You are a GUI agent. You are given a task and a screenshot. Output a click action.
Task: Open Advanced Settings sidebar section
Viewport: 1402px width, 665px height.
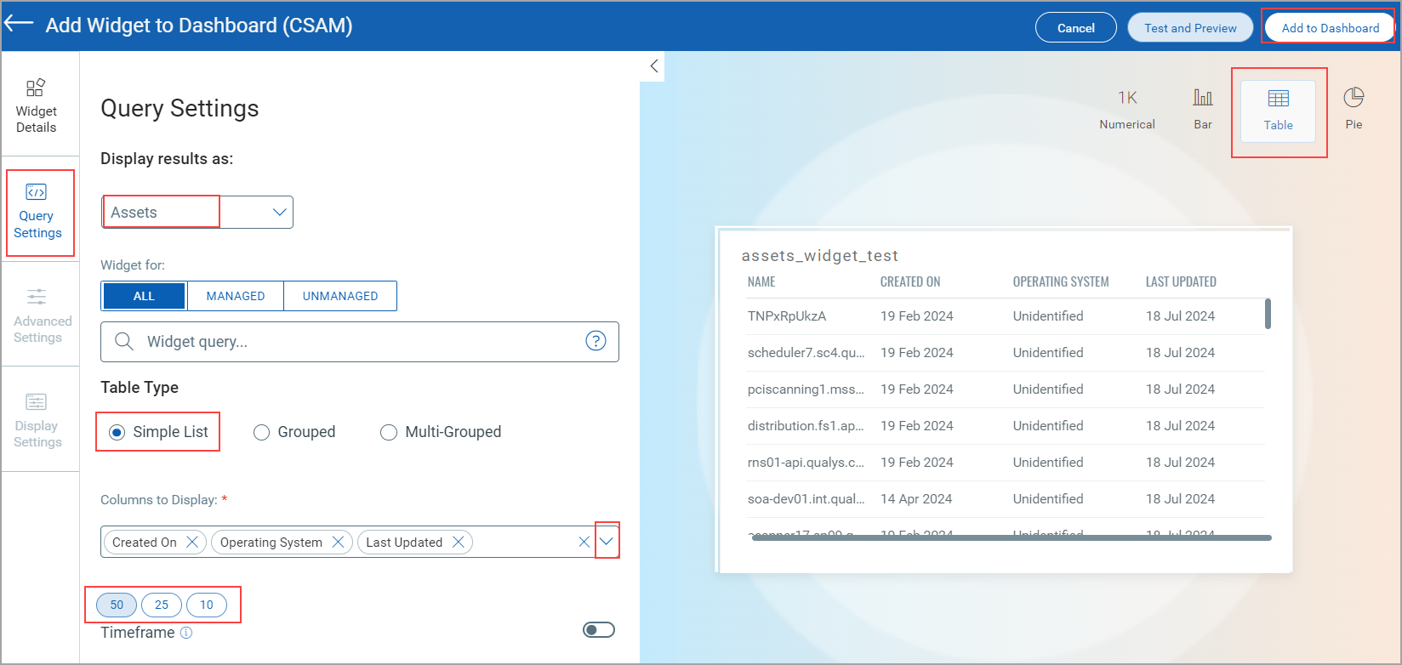42,315
